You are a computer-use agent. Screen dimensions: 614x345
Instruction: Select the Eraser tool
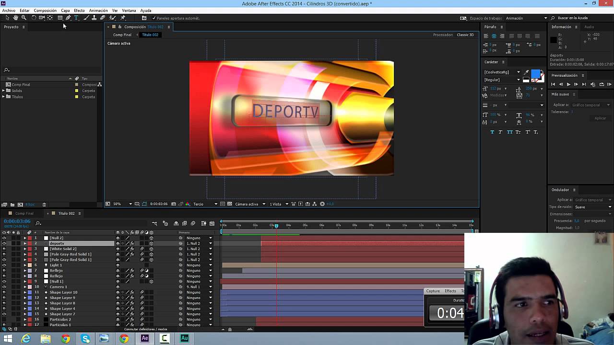tap(103, 18)
